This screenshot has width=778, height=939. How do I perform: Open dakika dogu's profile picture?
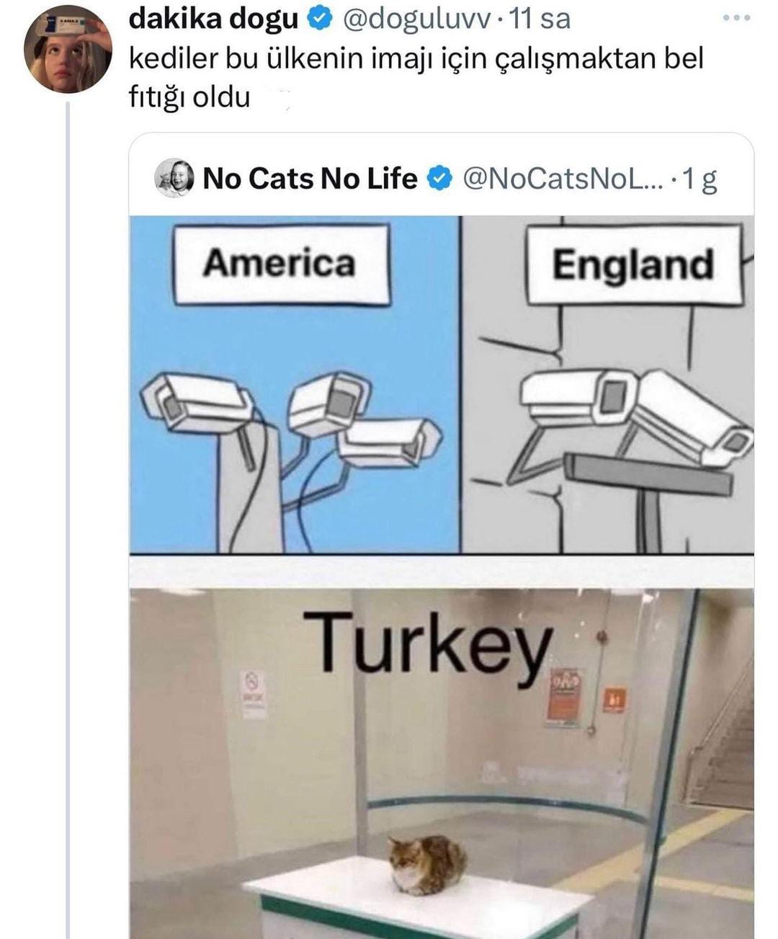click(x=68, y=50)
